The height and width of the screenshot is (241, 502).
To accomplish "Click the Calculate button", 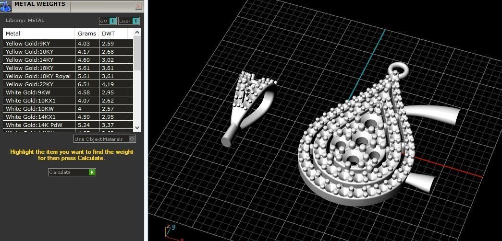I will [x=72, y=172].
